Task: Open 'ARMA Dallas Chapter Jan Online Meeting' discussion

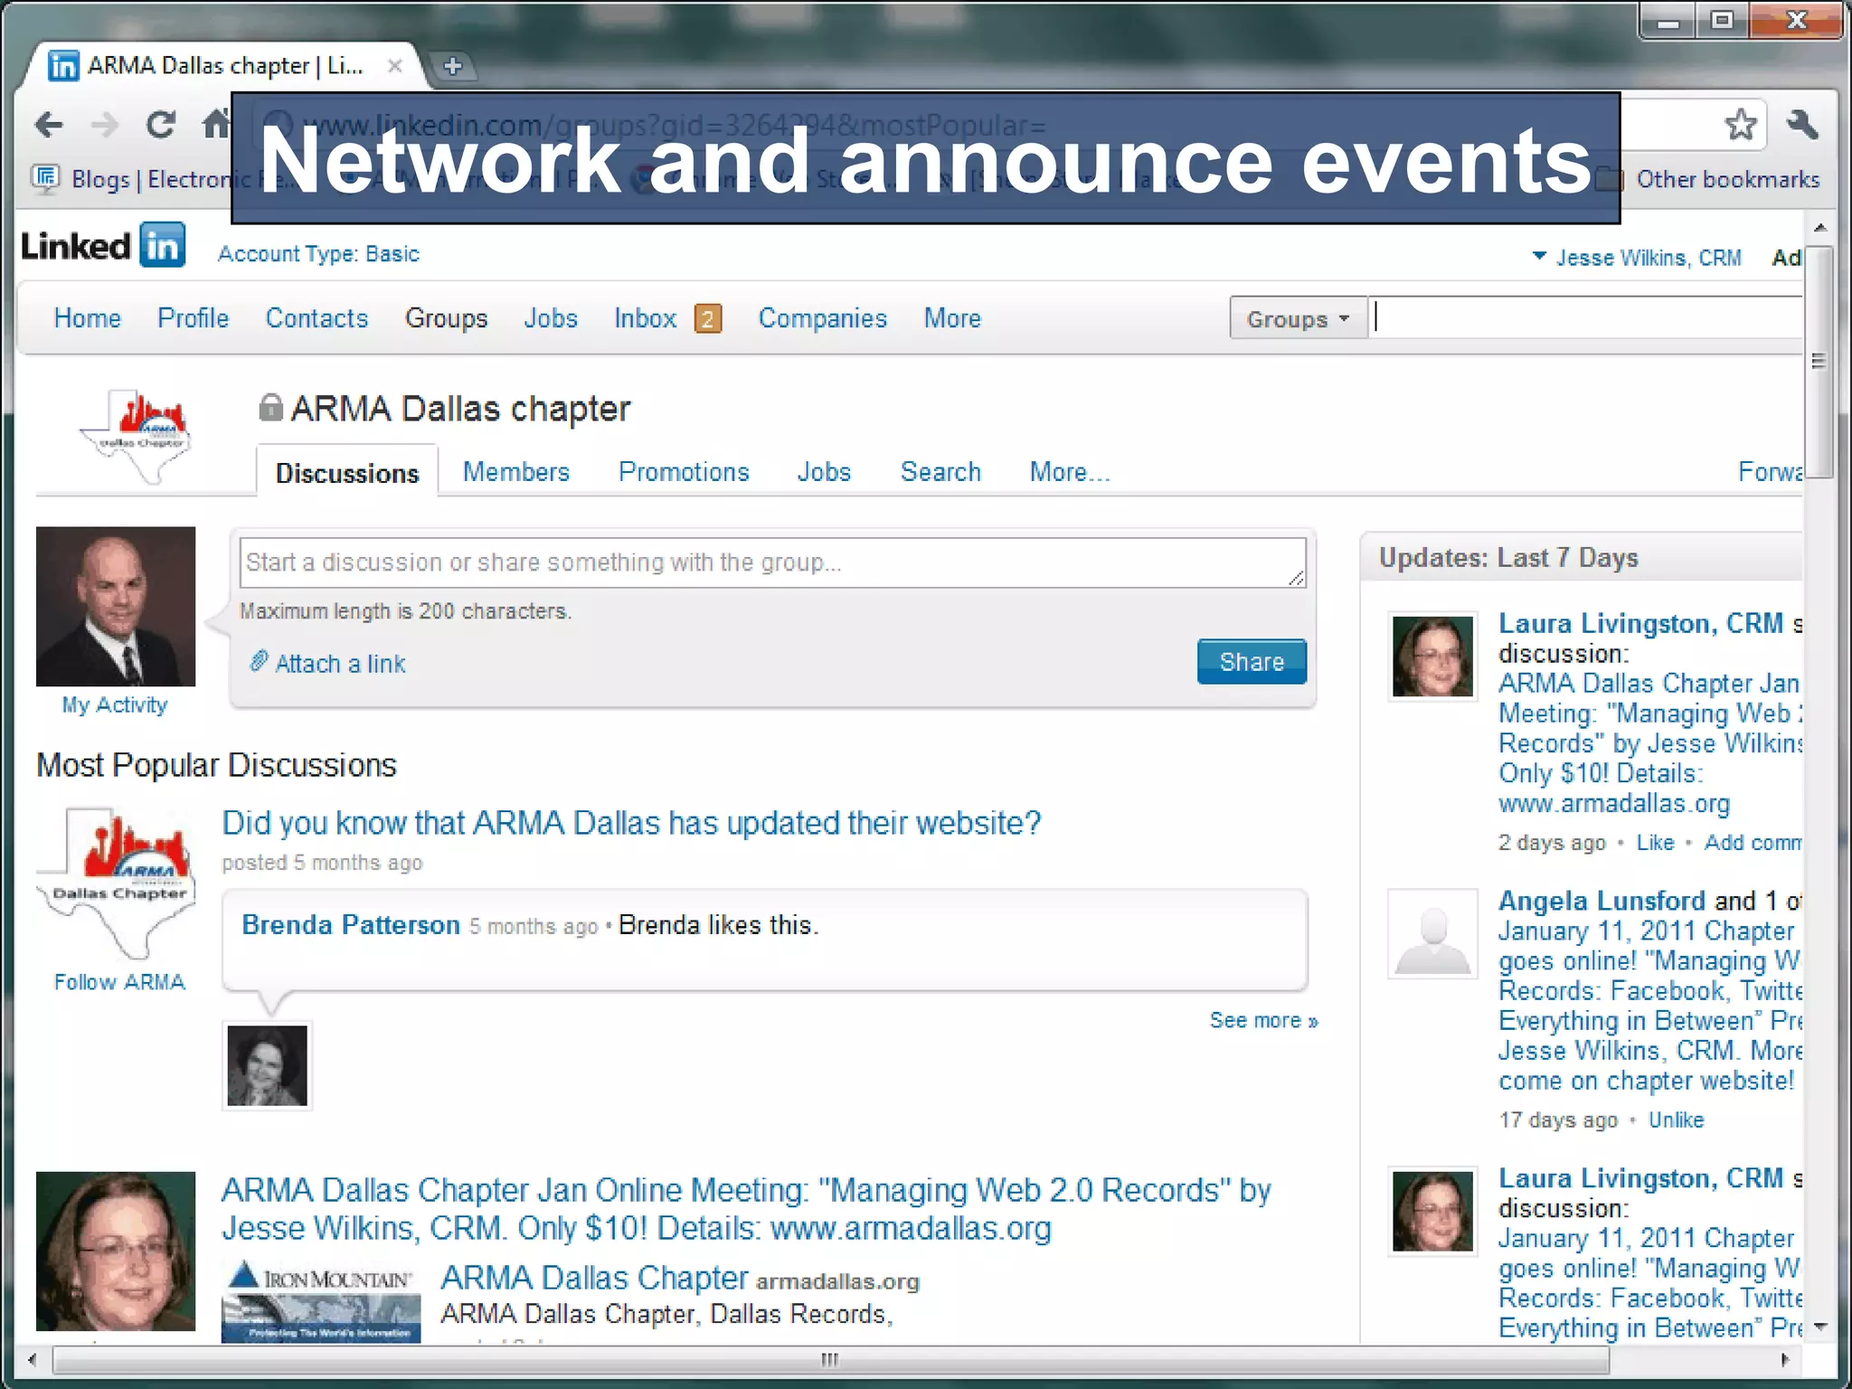Action: coord(746,1209)
